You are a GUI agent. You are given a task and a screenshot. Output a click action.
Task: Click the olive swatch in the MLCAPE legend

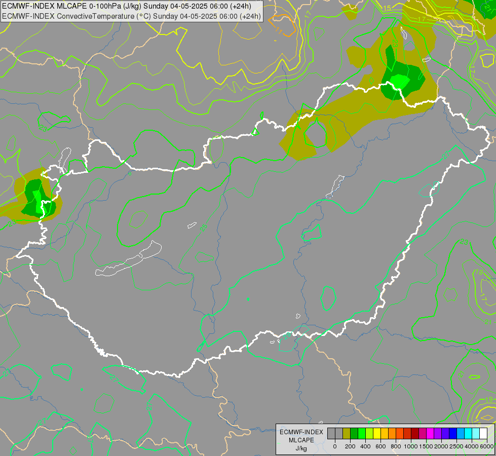click(x=347, y=433)
